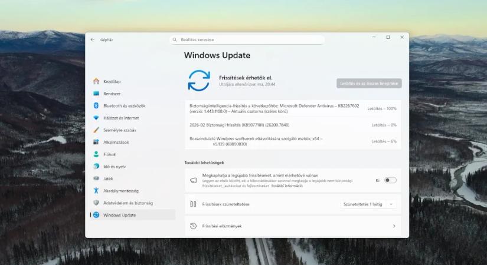Maximize the Gépház settings window

point(388,37)
